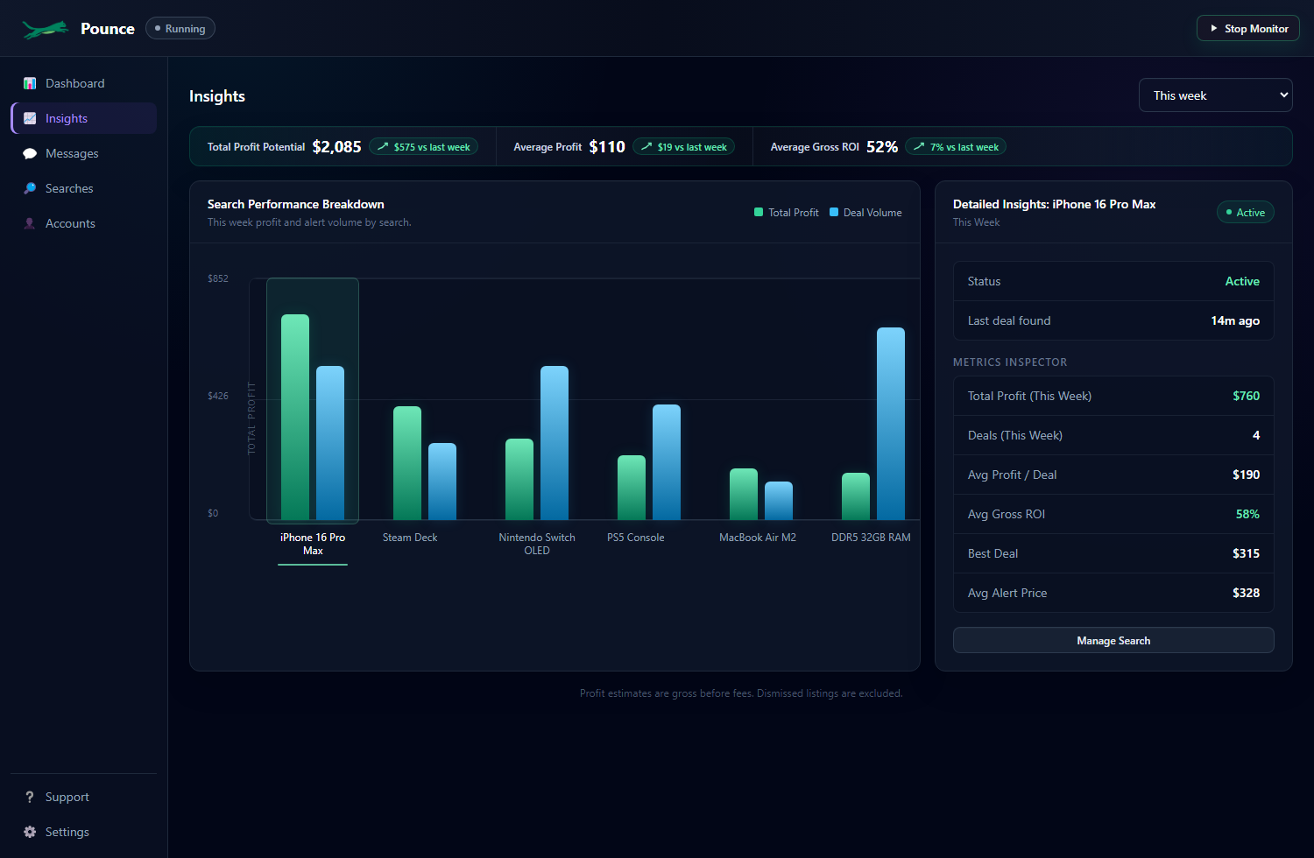This screenshot has width=1314, height=858.
Task: Click the trend arrow beside 7% vs last week
Action: (919, 147)
